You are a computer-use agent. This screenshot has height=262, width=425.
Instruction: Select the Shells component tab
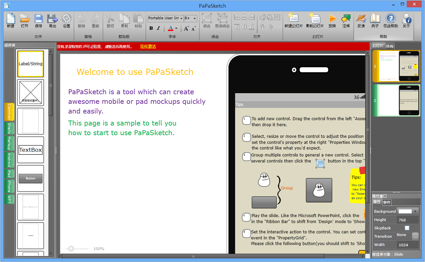[9, 128]
